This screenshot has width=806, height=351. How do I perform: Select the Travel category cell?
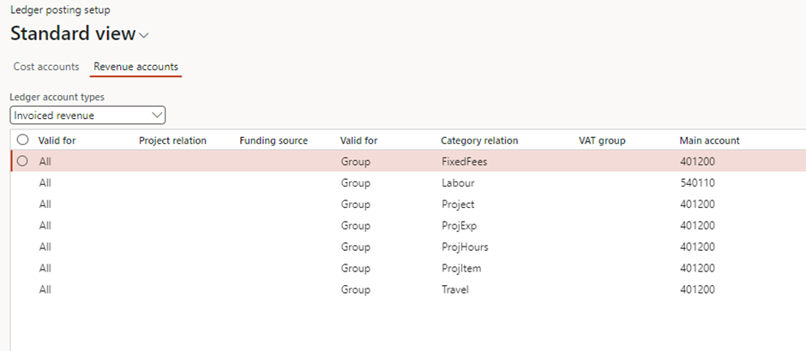[x=455, y=289]
